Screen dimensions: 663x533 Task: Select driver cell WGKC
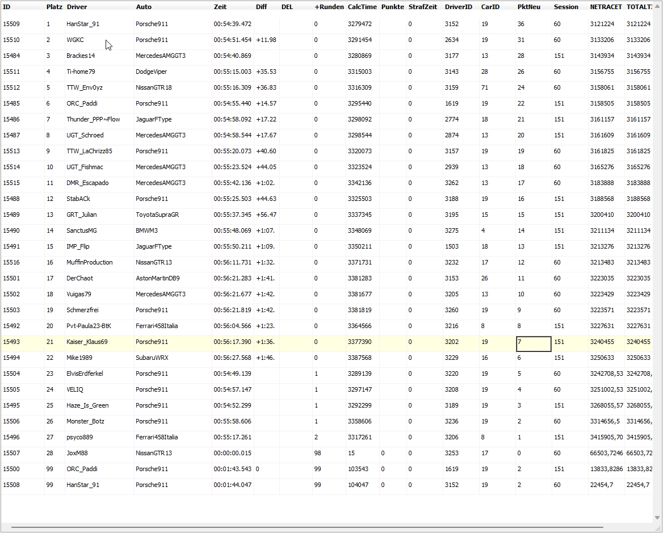[x=75, y=40]
